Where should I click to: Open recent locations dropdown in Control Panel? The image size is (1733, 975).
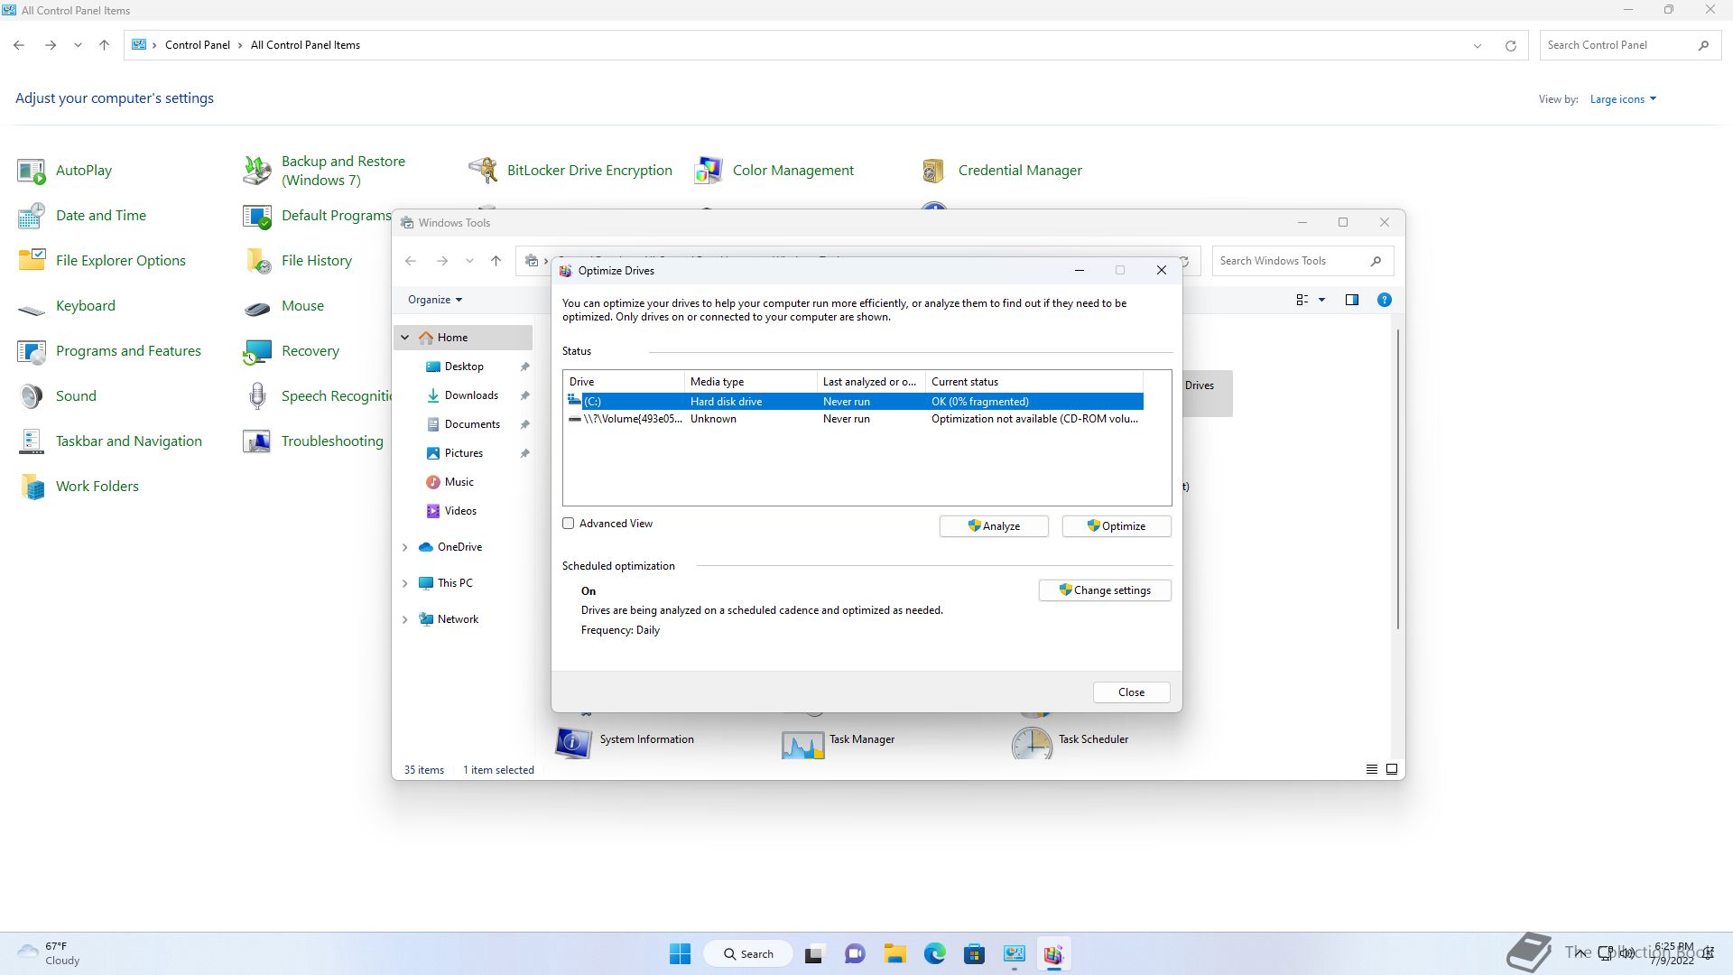click(79, 45)
